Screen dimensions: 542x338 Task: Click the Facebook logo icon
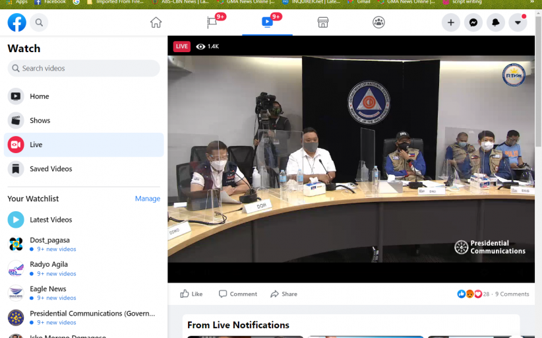pyautogui.click(x=16, y=22)
